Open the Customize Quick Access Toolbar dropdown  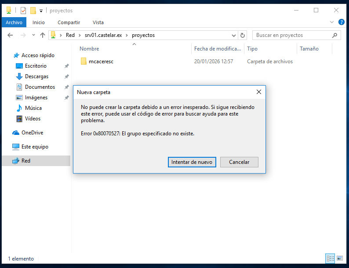tap(41, 11)
